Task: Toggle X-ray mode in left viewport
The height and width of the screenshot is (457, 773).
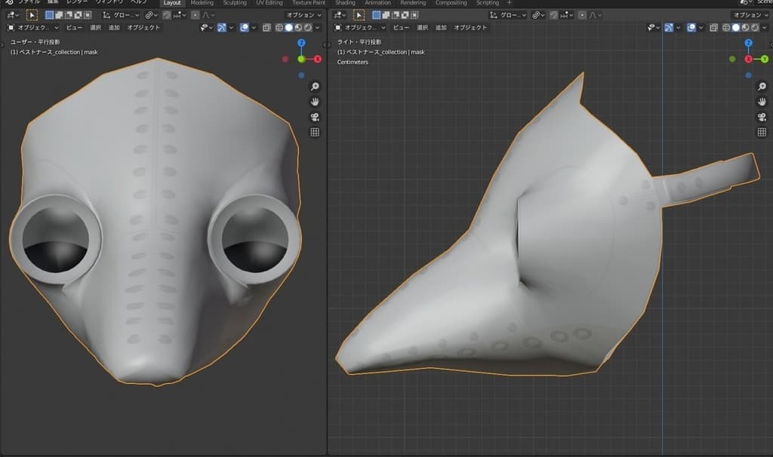Action: (267, 28)
